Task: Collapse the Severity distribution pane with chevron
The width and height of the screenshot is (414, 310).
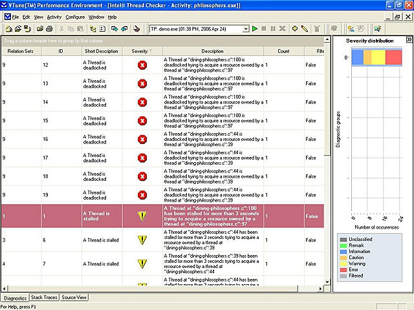Action: tap(409, 39)
